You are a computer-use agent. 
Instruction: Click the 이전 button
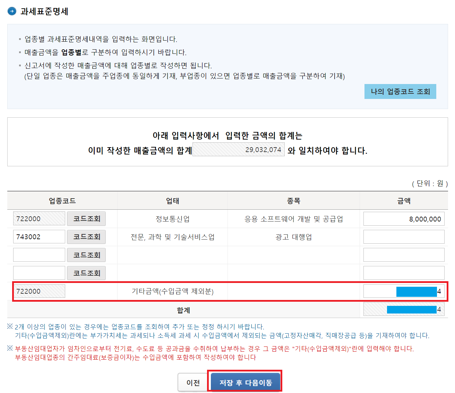(x=193, y=383)
